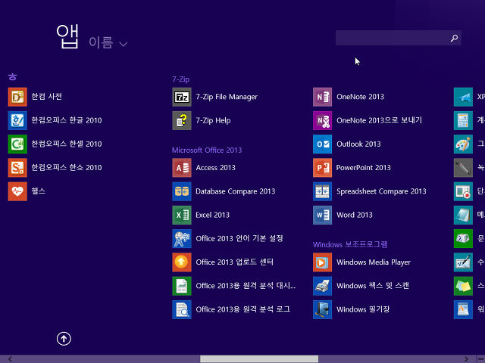Launch Excel 2013 icon
This screenshot has width=485, height=363.
pyautogui.click(x=182, y=215)
